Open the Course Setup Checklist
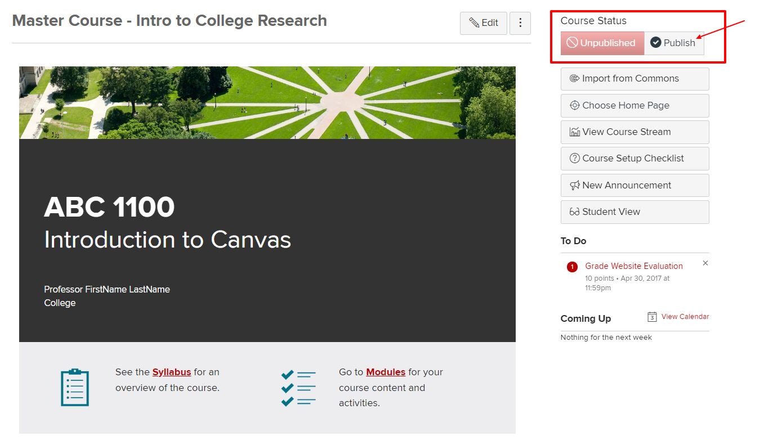Image resolution: width=764 pixels, height=445 pixels. click(x=635, y=158)
